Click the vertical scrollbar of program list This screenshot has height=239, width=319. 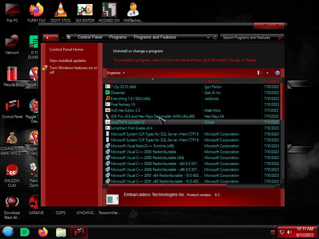[x=282, y=101]
